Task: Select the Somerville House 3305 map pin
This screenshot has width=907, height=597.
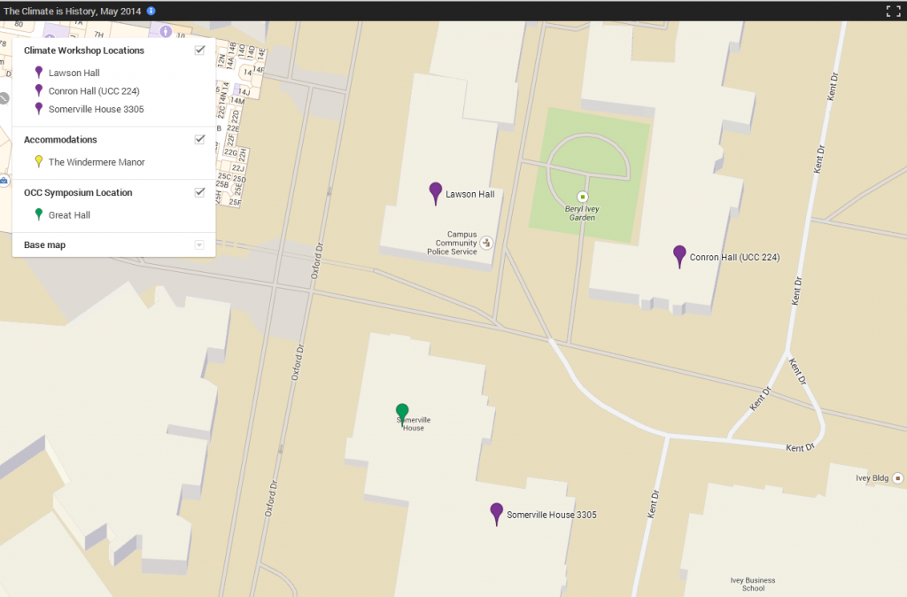Action: pyautogui.click(x=497, y=513)
